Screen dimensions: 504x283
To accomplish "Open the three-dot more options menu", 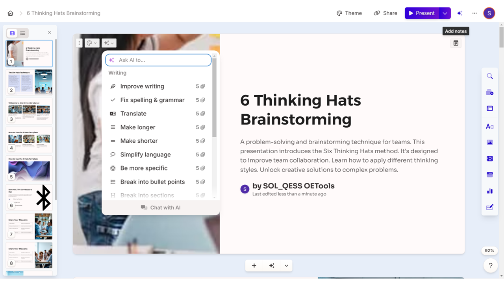I will pos(474,13).
